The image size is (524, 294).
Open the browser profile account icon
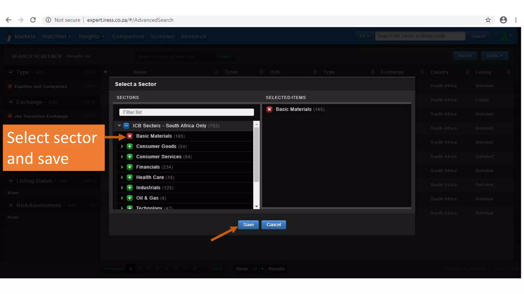[503, 20]
